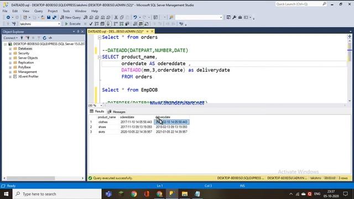Expand the Security tree node

(x=10, y=53)
